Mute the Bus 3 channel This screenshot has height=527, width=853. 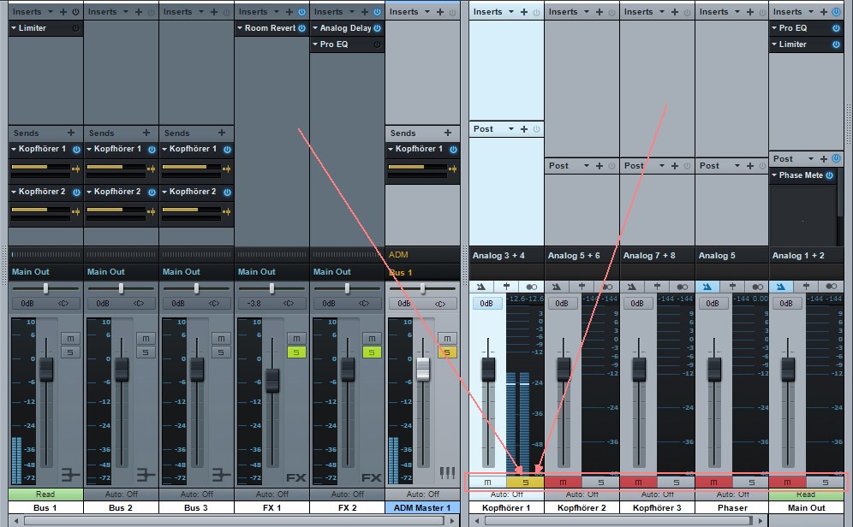[x=221, y=339]
